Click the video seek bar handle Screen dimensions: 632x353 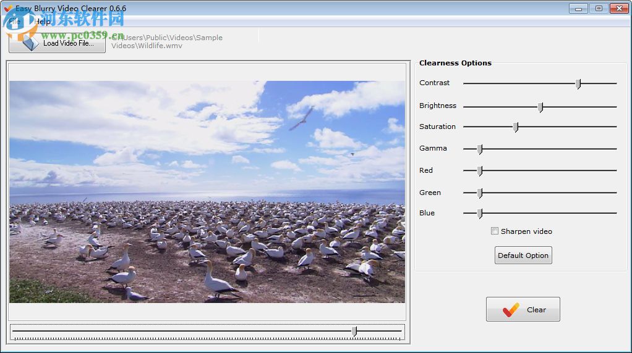[x=354, y=332]
